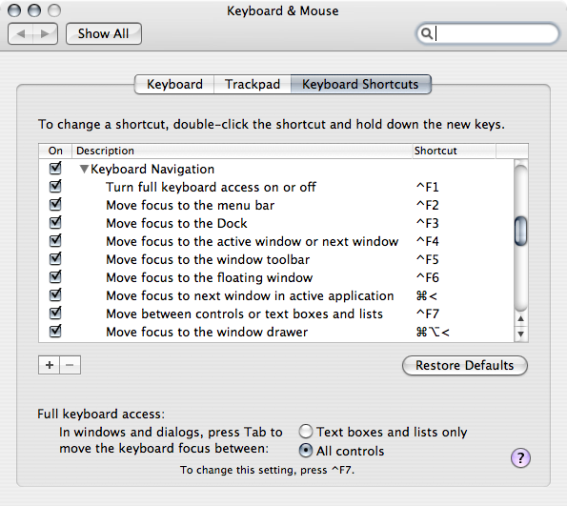Select the ^F2 shortcut cell
The height and width of the screenshot is (506, 567).
[x=427, y=206]
